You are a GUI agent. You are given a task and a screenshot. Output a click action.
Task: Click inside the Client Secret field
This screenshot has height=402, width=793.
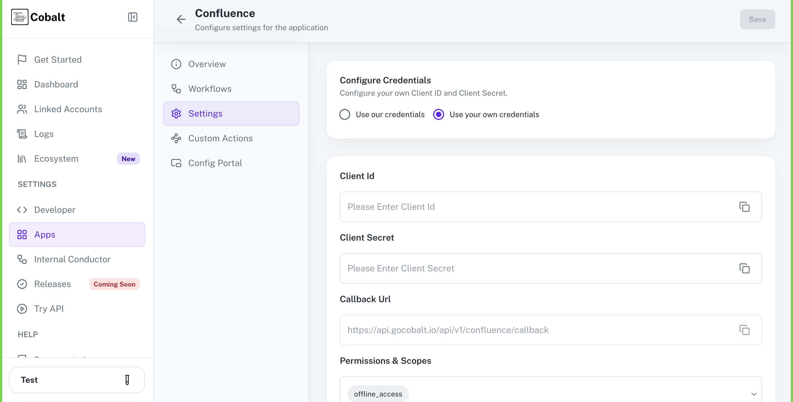click(x=523, y=268)
